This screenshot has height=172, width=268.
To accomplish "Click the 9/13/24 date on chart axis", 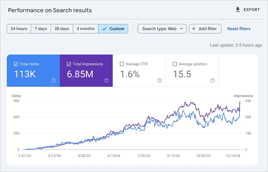I will point(173,156).
